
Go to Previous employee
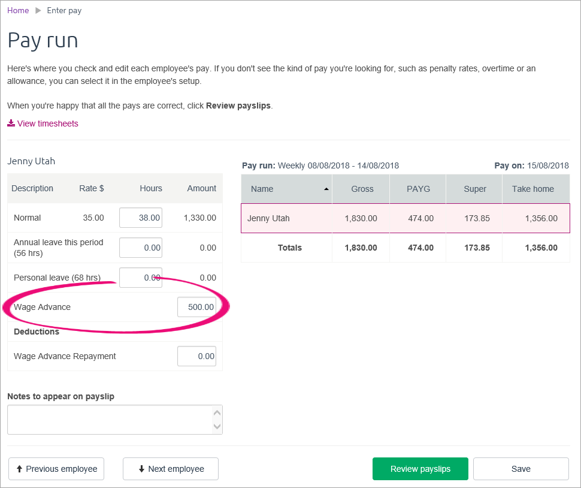56,469
